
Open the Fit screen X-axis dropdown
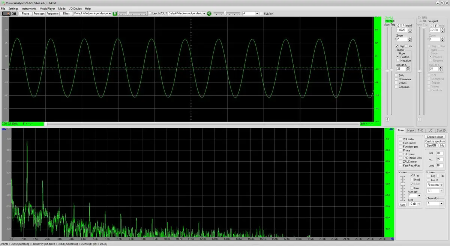(441, 185)
